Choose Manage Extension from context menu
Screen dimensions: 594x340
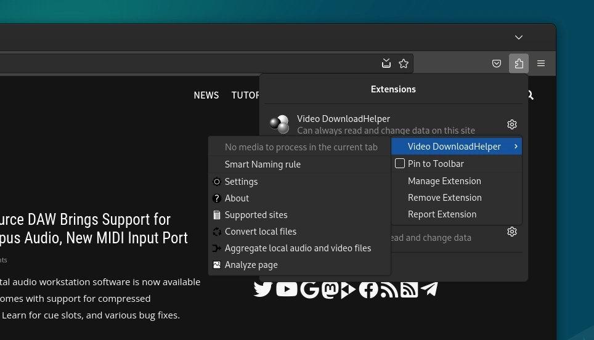(444, 181)
